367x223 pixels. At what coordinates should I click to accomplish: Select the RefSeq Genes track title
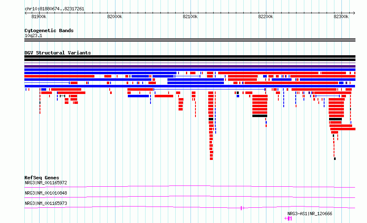click(42, 178)
